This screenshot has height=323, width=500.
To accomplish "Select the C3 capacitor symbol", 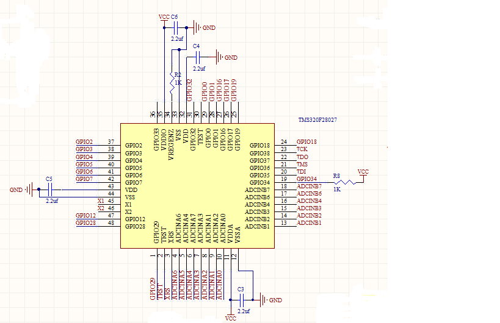I will 241,300.
